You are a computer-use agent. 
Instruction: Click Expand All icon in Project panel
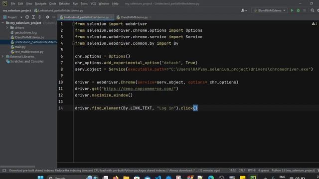pos(33,17)
